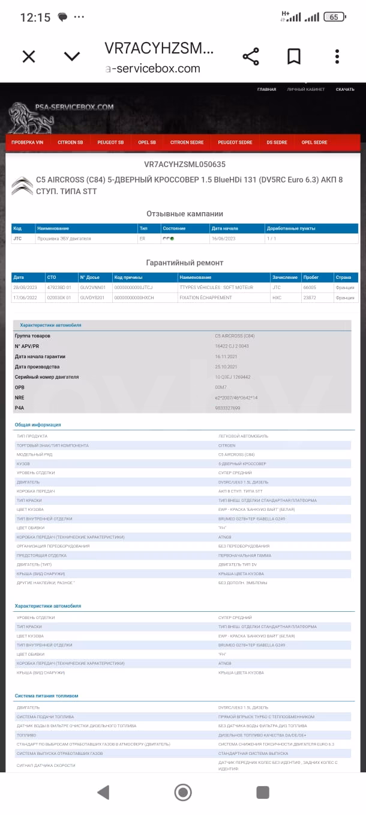Tap the Android home navigation button
The height and width of the screenshot is (815, 366).
click(x=183, y=792)
